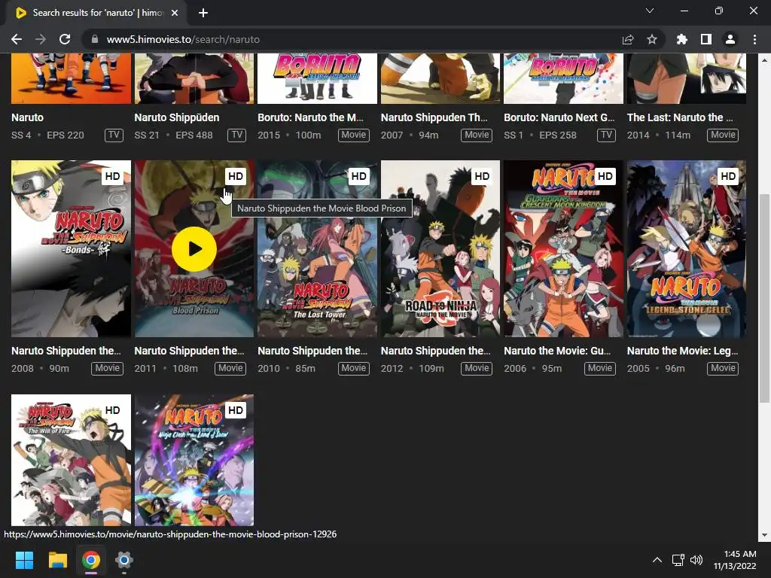Open the tab search chevron
The height and width of the screenshot is (578, 771).
coord(650,11)
